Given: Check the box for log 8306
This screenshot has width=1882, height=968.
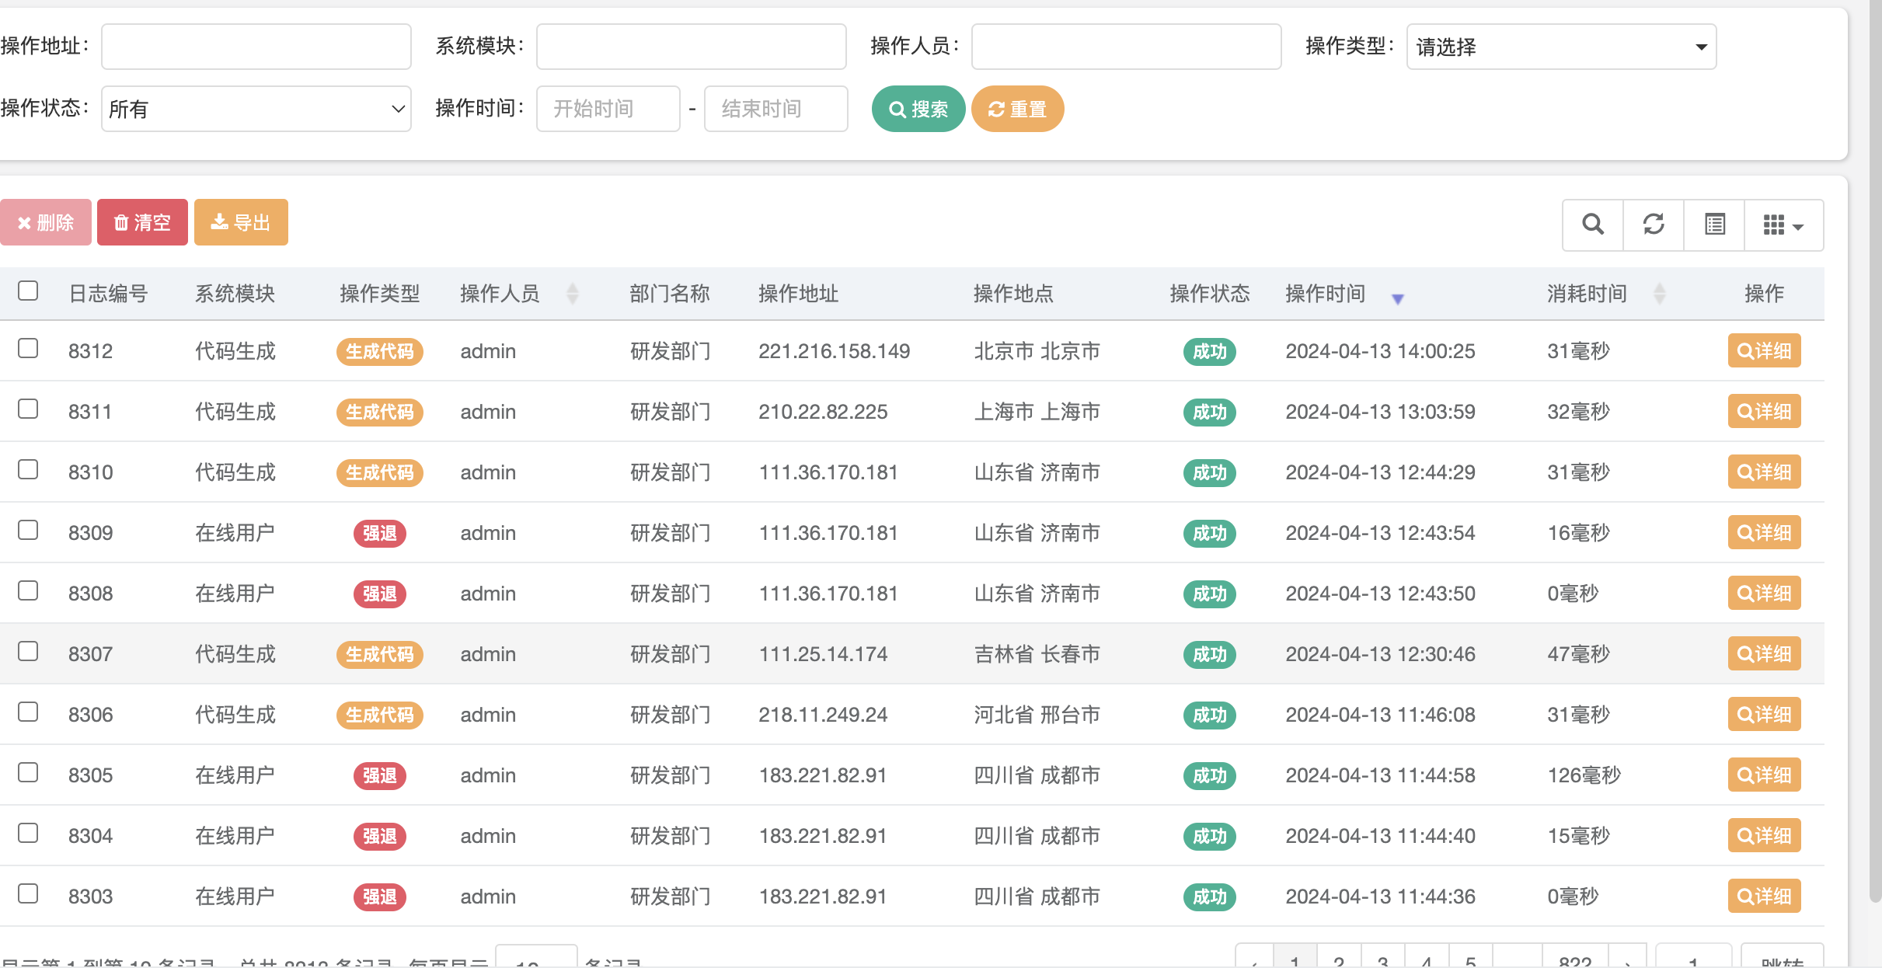Looking at the screenshot, I should point(28,712).
